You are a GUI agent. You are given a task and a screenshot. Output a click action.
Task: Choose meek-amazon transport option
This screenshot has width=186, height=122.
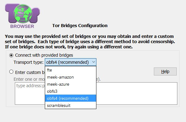click(70, 77)
